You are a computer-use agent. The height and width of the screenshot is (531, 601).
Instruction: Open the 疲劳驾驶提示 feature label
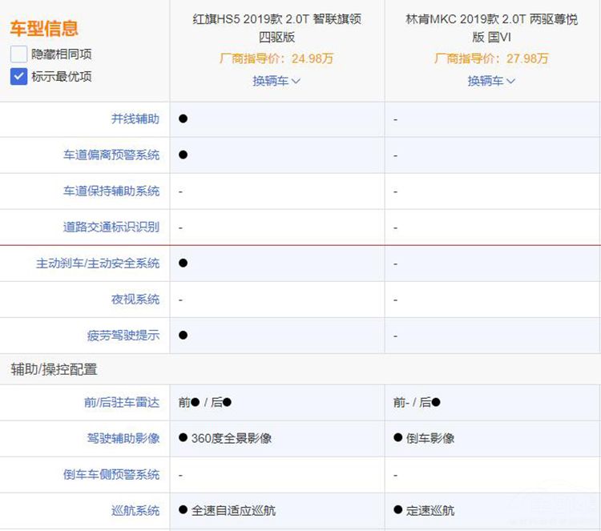pos(123,335)
